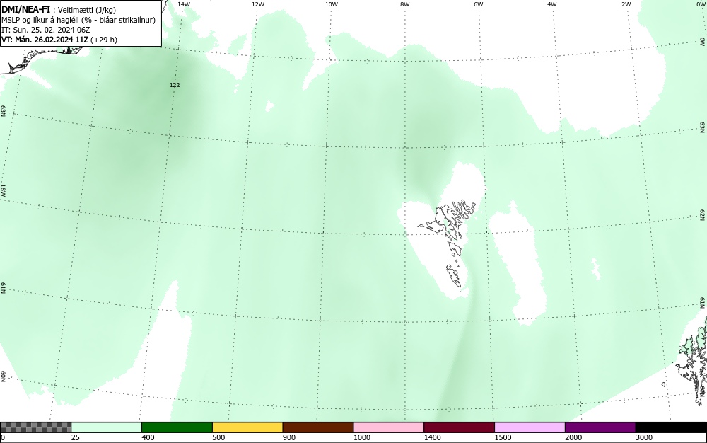Click the "DMI/NEA-FI" title text
Viewport: 707px width, 443px height.
pyautogui.click(x=25, y=10)
